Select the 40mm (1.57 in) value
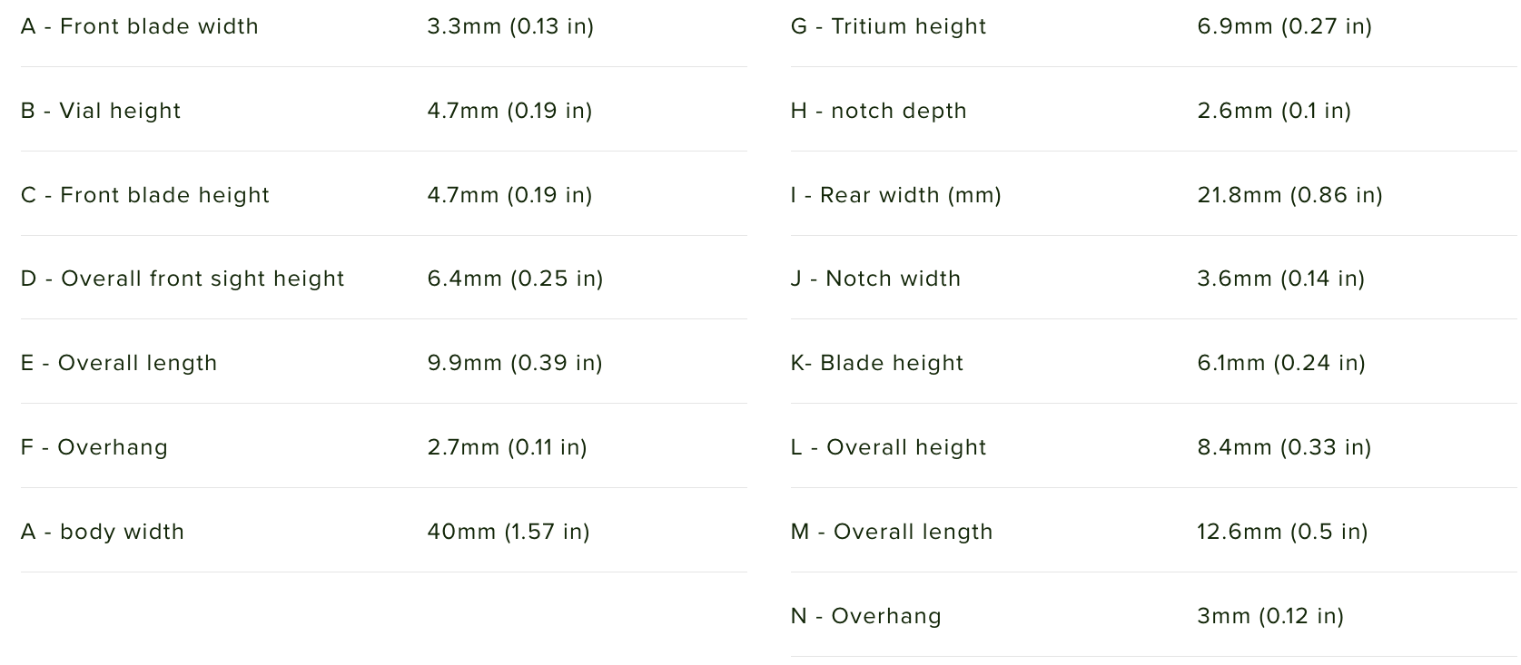The image size is (1521, 665). (509, 532)
